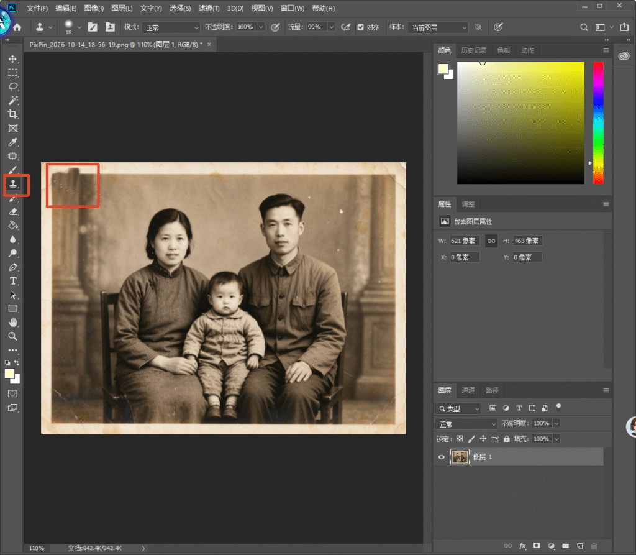Open the layer filter type (类型) dropdown
636x555 pixels.
(458, 408)
